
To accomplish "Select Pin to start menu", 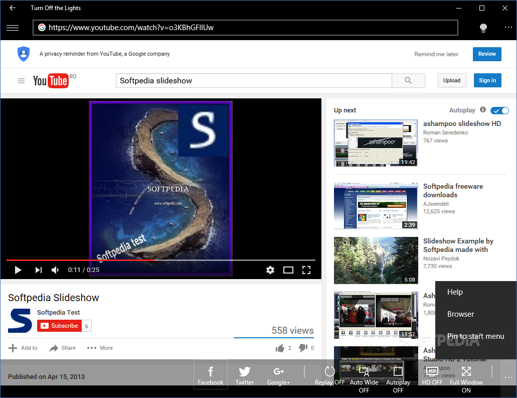I will click(476, 336).
